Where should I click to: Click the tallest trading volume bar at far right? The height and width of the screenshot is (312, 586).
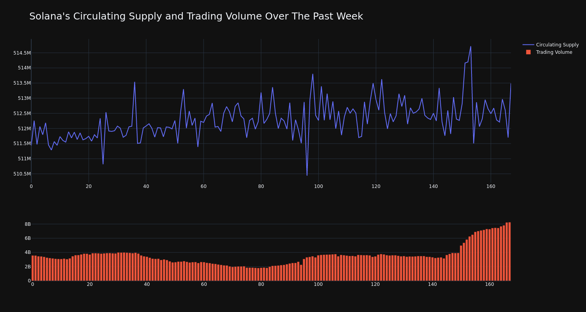point(509,252)
